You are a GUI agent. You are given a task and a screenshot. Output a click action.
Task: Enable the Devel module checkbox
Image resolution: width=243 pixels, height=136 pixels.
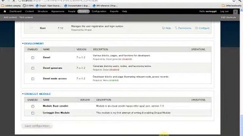pos(33,58)
